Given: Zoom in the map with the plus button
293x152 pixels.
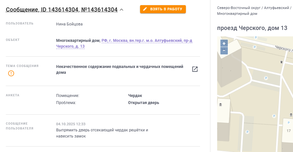Looking at the screenshot, I should click(x=224, y=43).
